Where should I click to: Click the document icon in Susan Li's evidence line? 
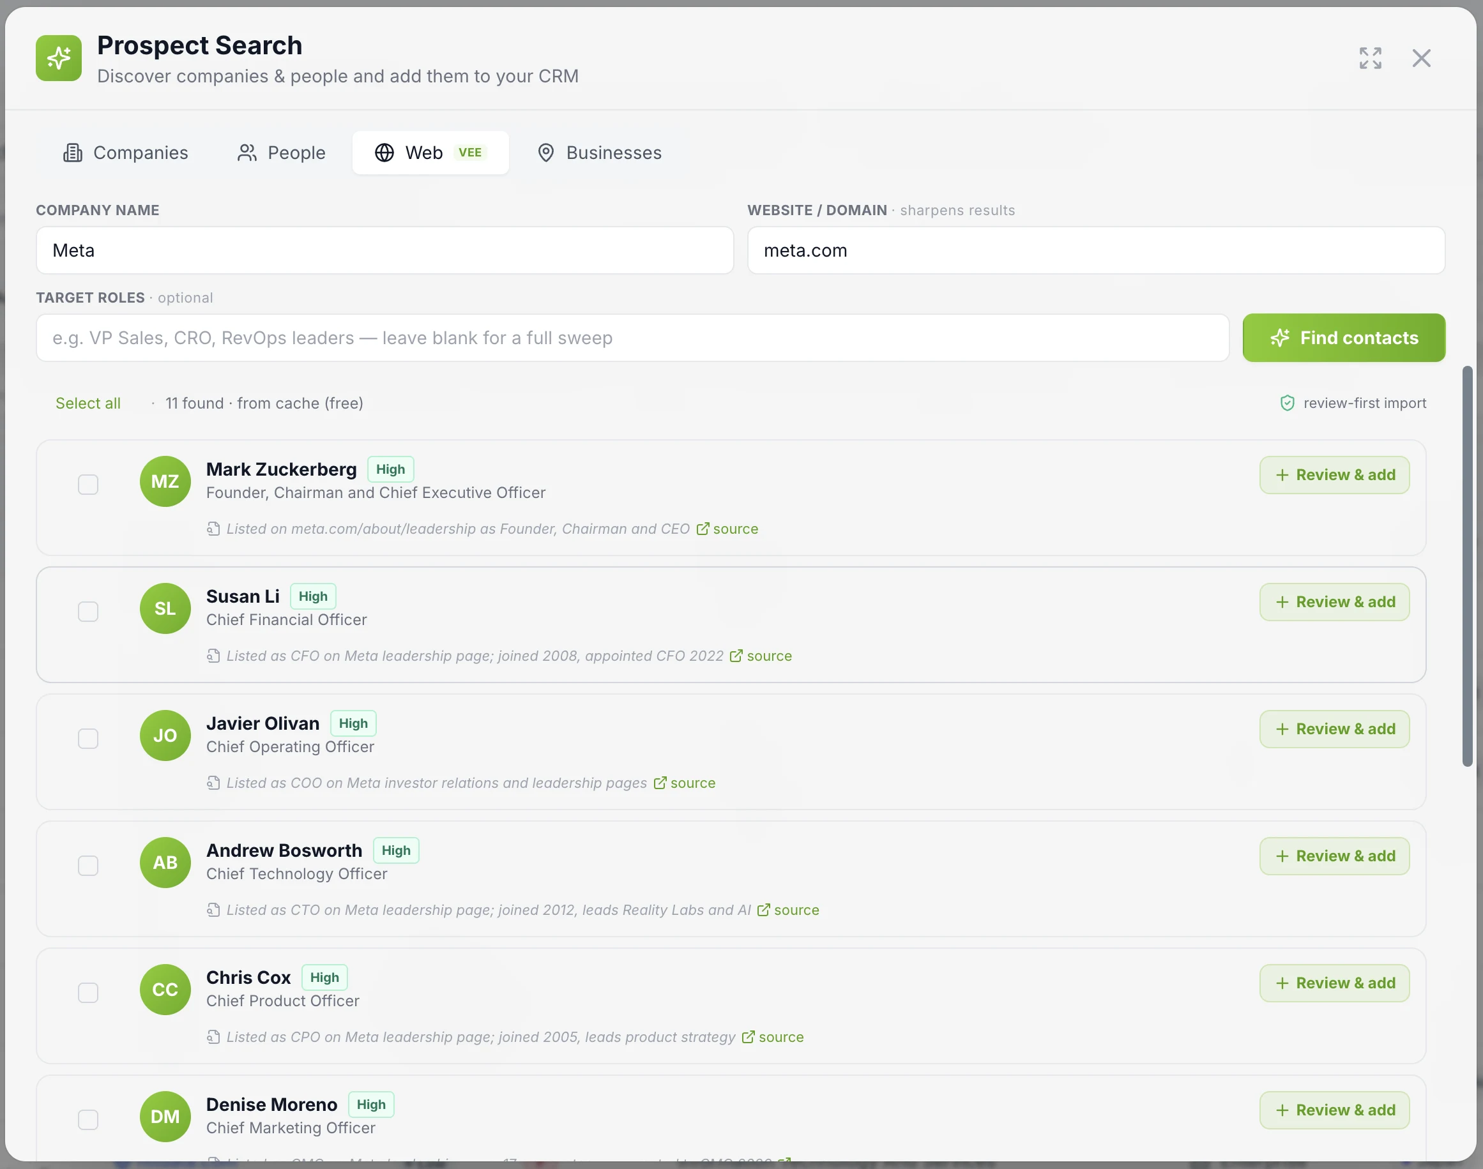click(213, 656)
